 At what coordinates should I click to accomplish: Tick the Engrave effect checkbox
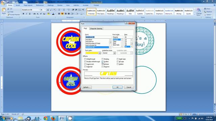[x=103, y=67]
